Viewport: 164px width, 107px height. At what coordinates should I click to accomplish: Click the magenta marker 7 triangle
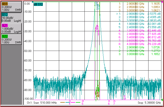tap(114, 101)
